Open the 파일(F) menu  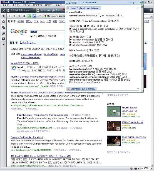click(x=6, y=5)
